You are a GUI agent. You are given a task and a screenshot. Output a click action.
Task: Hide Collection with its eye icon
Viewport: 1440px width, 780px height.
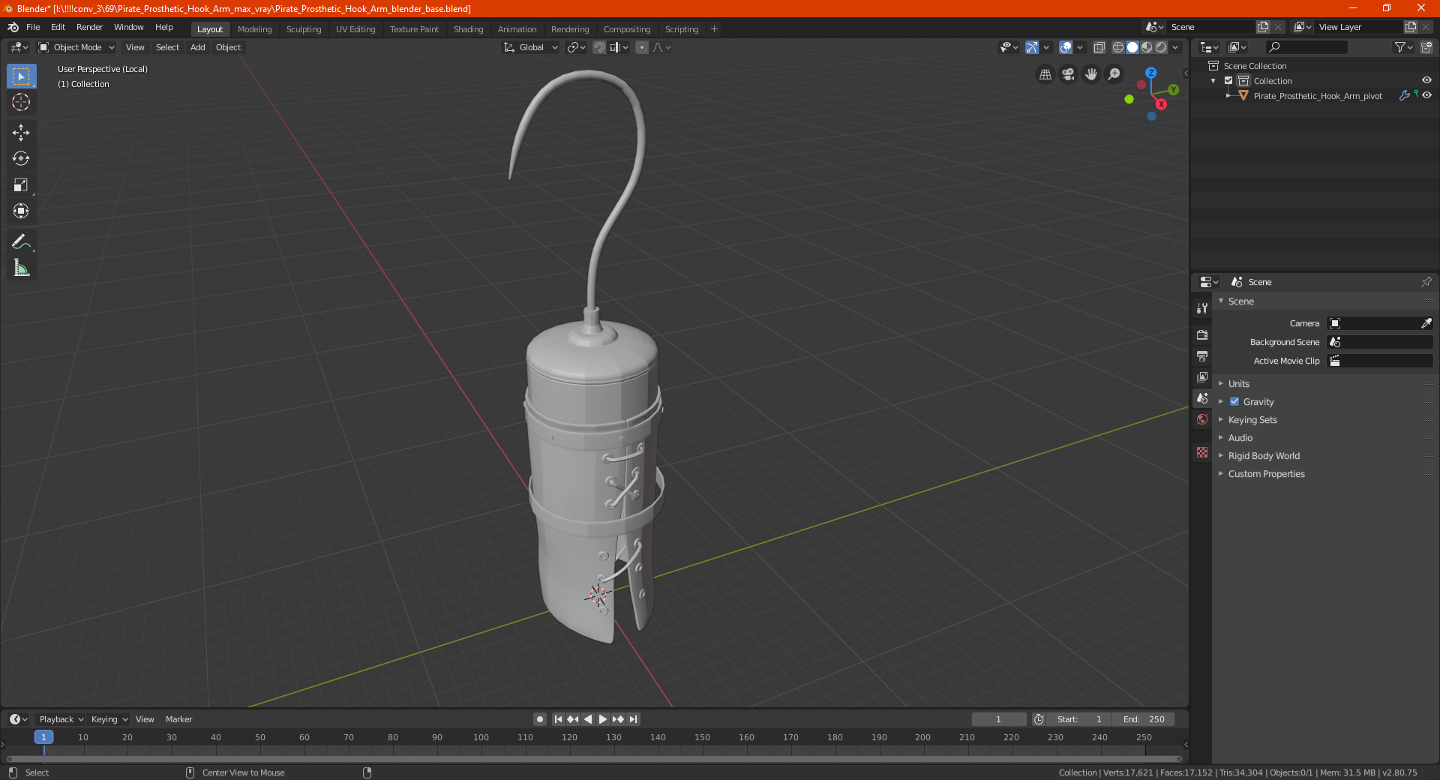coord(1426,81)
